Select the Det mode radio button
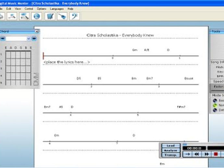Image resolution: width=224 pixels, height=168 pixels. click(215, 110)
